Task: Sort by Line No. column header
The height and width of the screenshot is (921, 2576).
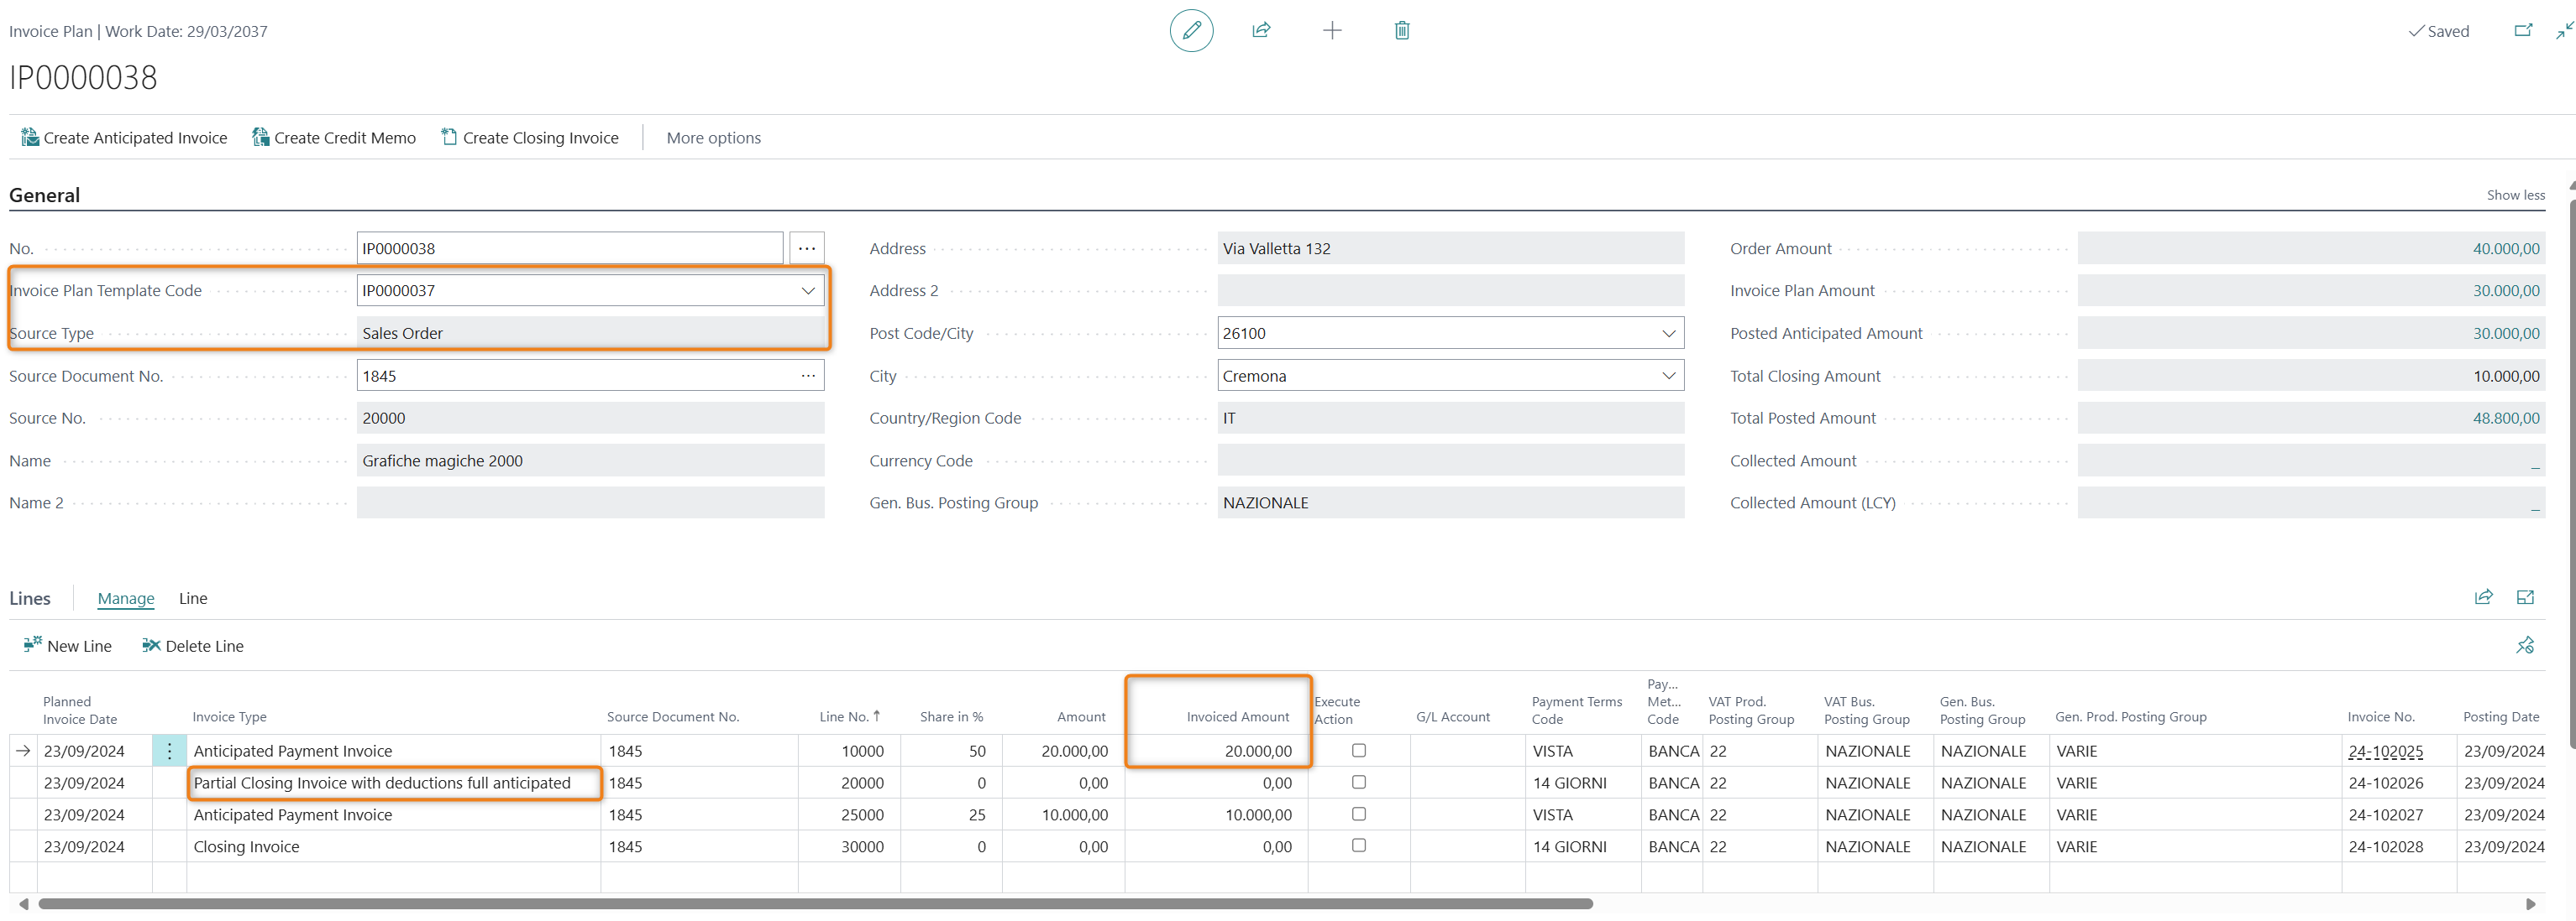Action: (849, 717)
